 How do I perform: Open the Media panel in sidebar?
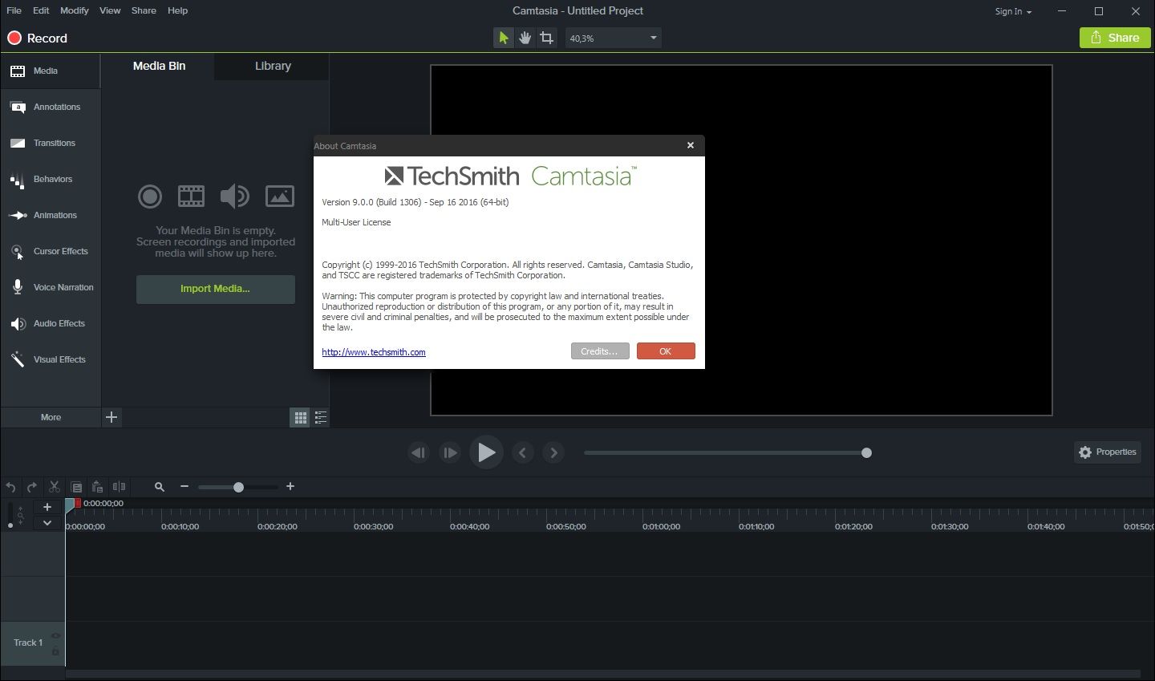[50, 71]
